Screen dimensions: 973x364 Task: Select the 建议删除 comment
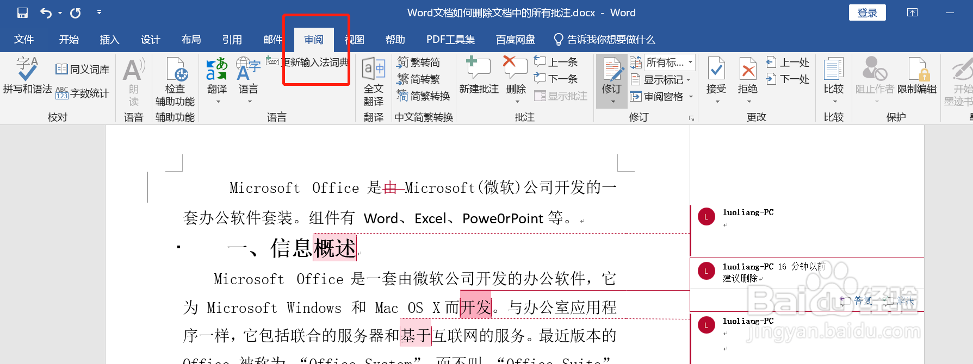[740, 278]
